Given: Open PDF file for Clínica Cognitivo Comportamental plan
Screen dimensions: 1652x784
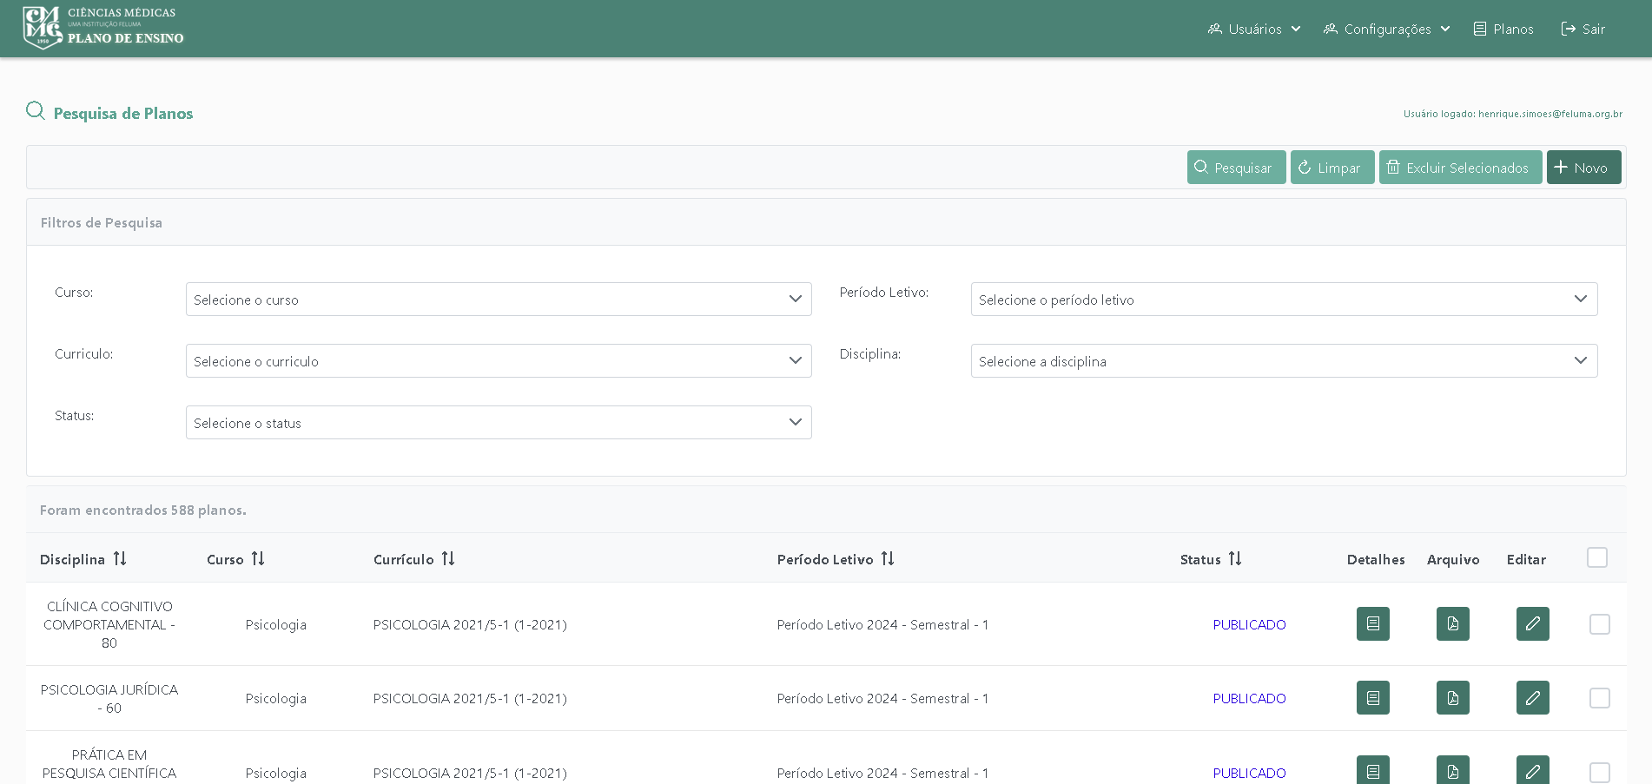Looking at the screenshot, I should pyautogui.click(x=1452, y=623).
